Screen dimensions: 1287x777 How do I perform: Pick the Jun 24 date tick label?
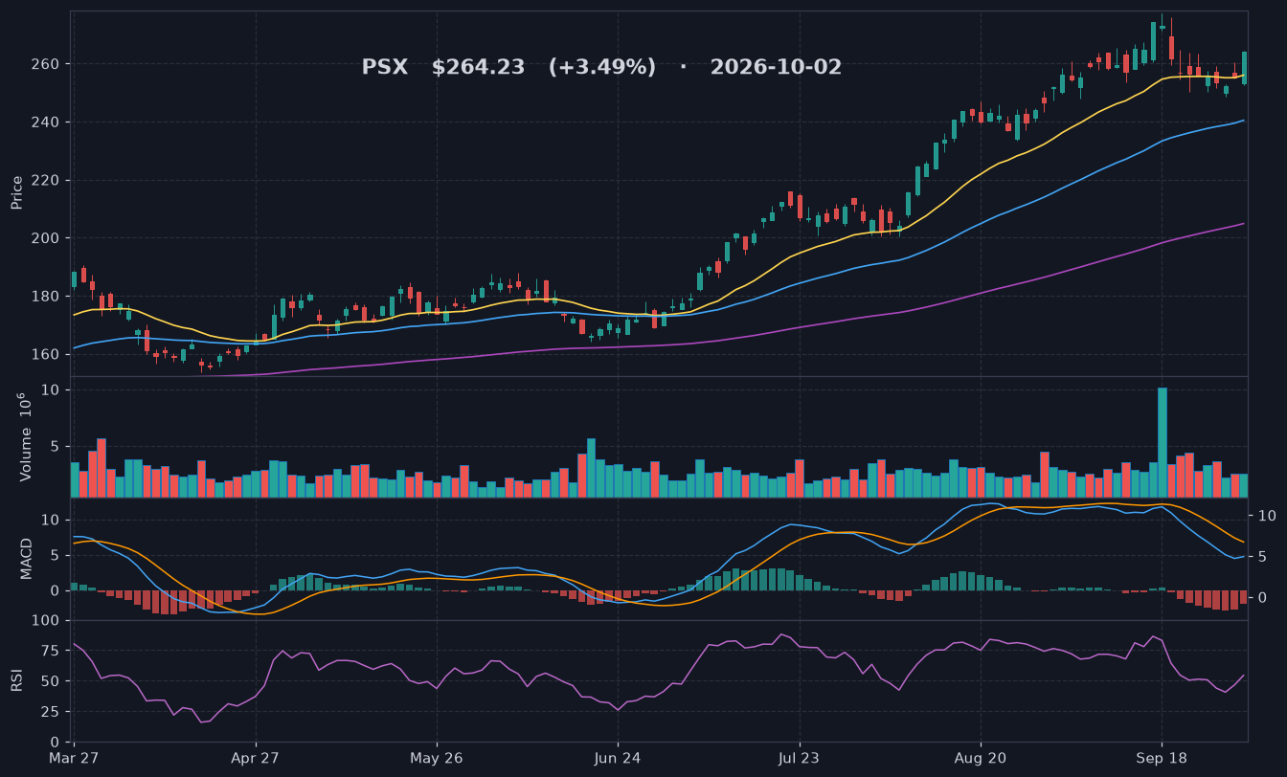(618, 758)
